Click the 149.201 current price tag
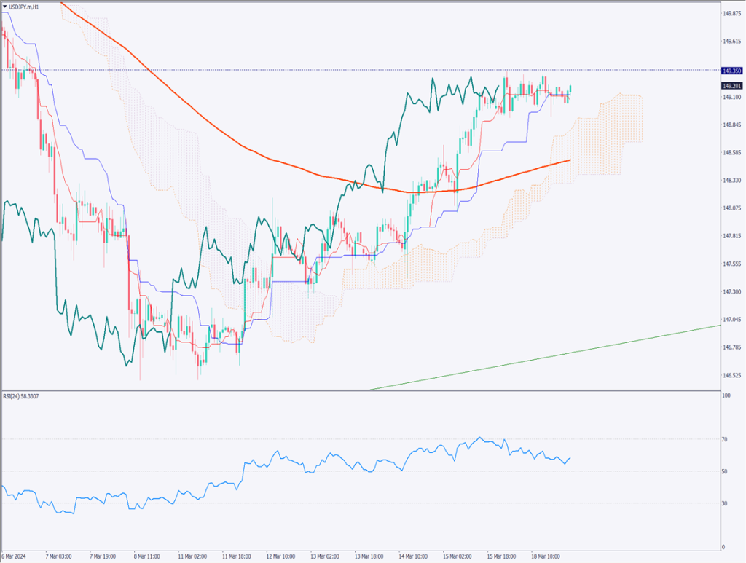The width and height of the screenshot is (746, 563). [731, 86]
